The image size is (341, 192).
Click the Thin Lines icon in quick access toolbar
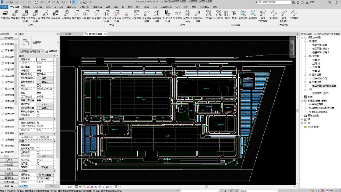[x=74, y=2]
